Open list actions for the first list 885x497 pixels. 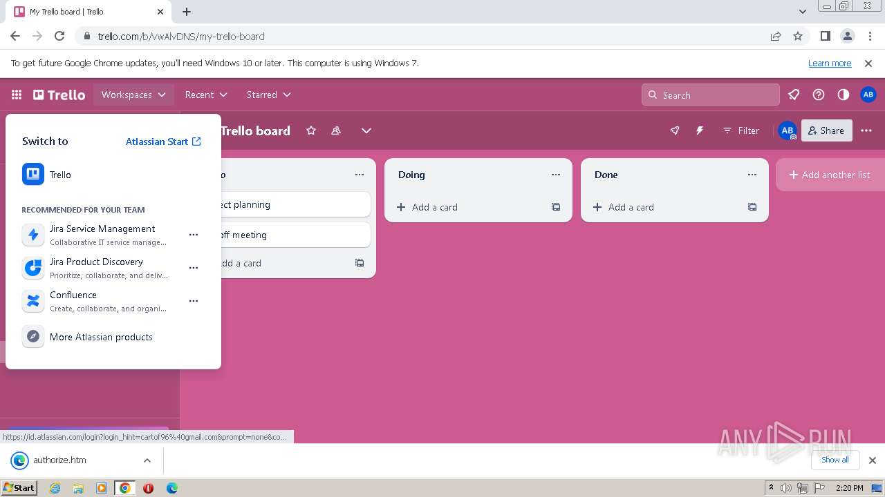point(360,175)
